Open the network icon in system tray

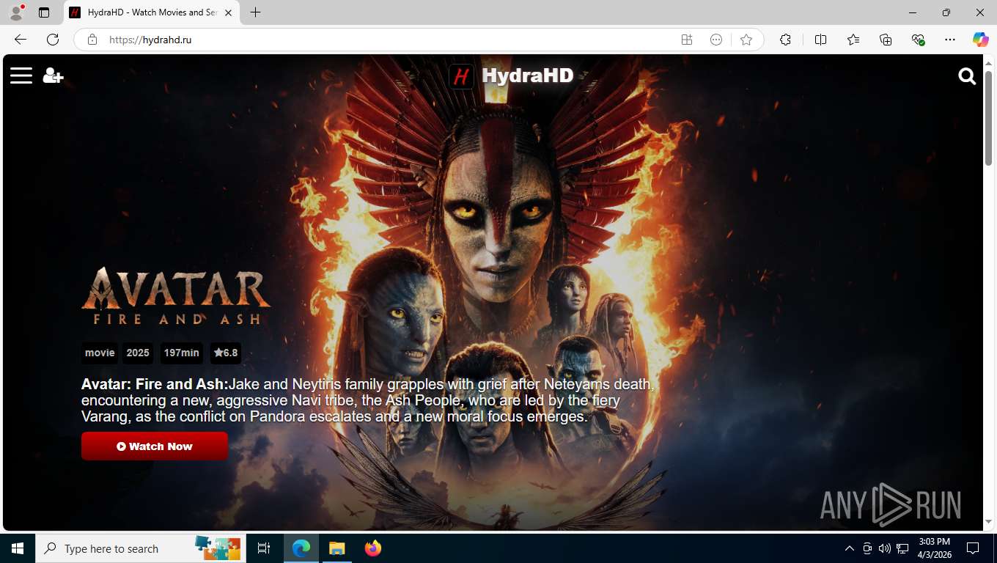click(x=902, y=548)
